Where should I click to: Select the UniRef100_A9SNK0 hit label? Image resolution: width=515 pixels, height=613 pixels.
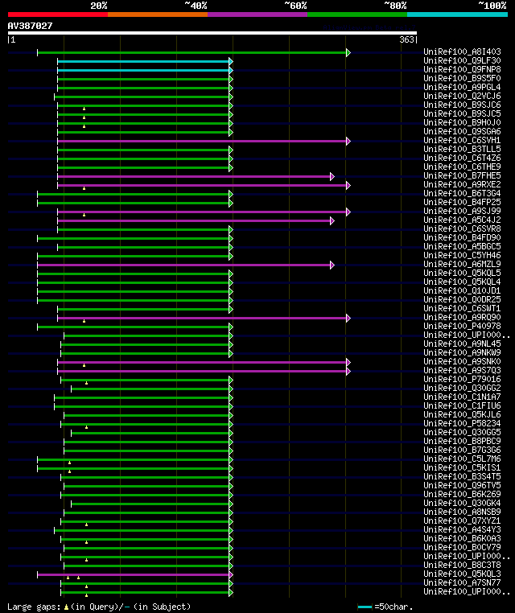pos(462,361)
